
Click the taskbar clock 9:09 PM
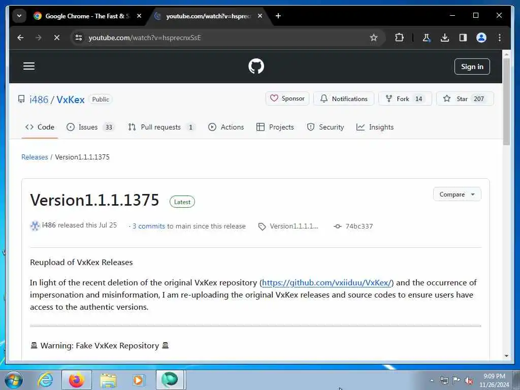[x=494, y=380]
